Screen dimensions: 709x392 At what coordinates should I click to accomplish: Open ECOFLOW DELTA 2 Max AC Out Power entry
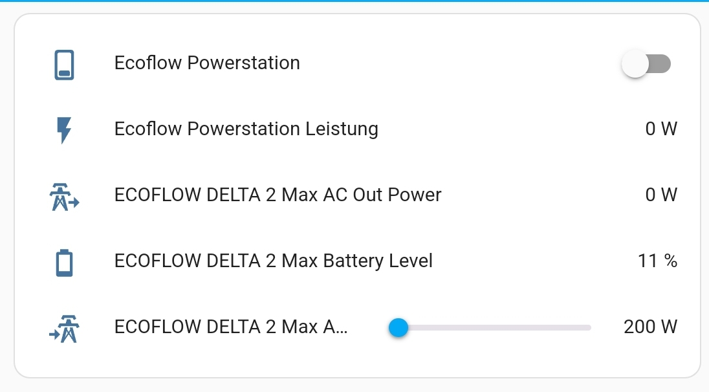278,195
